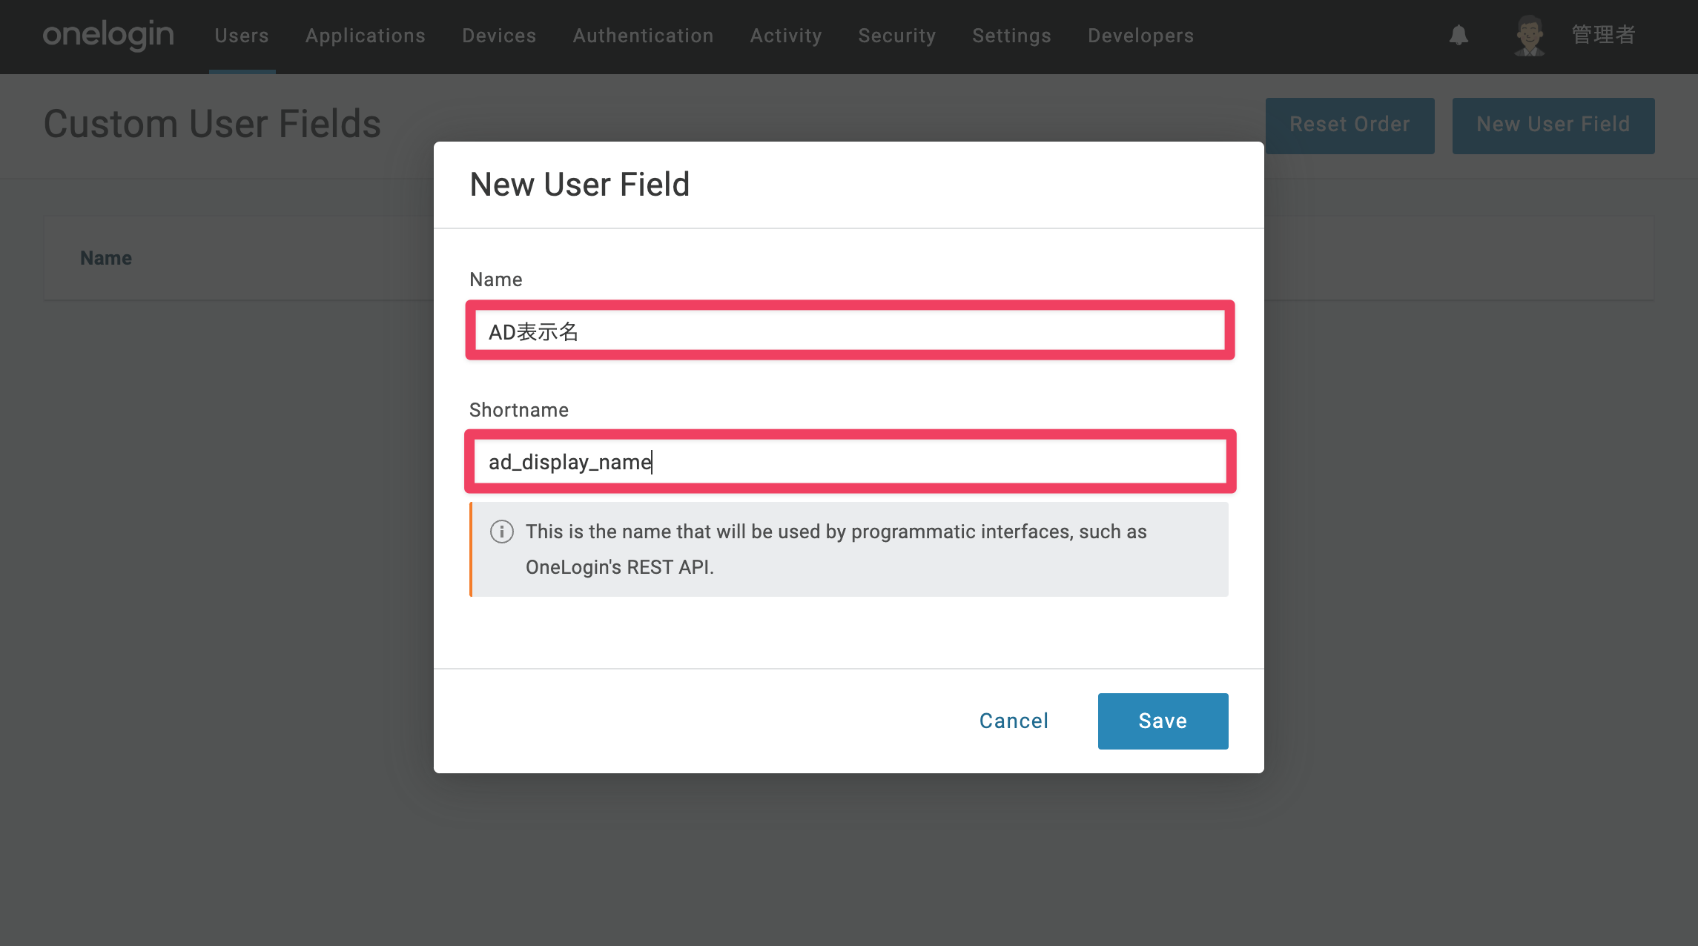1698x946 pixels.
Task: Open the Devices menu
Action: (x=499, y=36)
